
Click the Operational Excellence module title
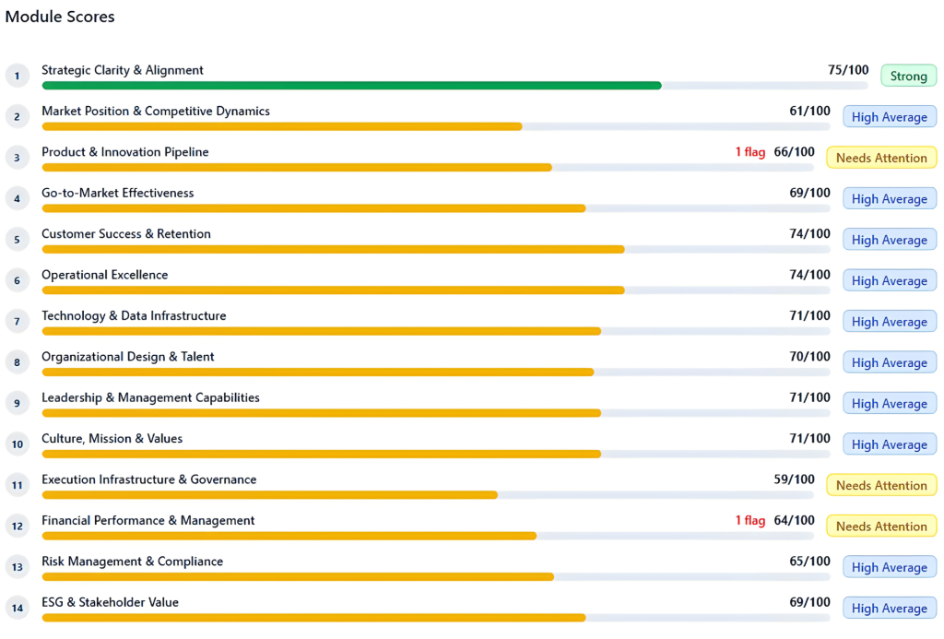[x=104, y=274]
